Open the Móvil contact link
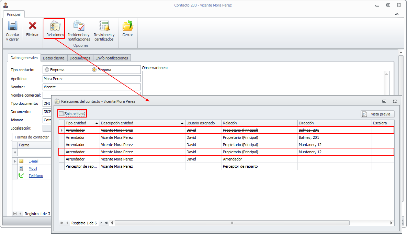Image resolution: width=407 pixels, height=234 pixels. point(33,168)
